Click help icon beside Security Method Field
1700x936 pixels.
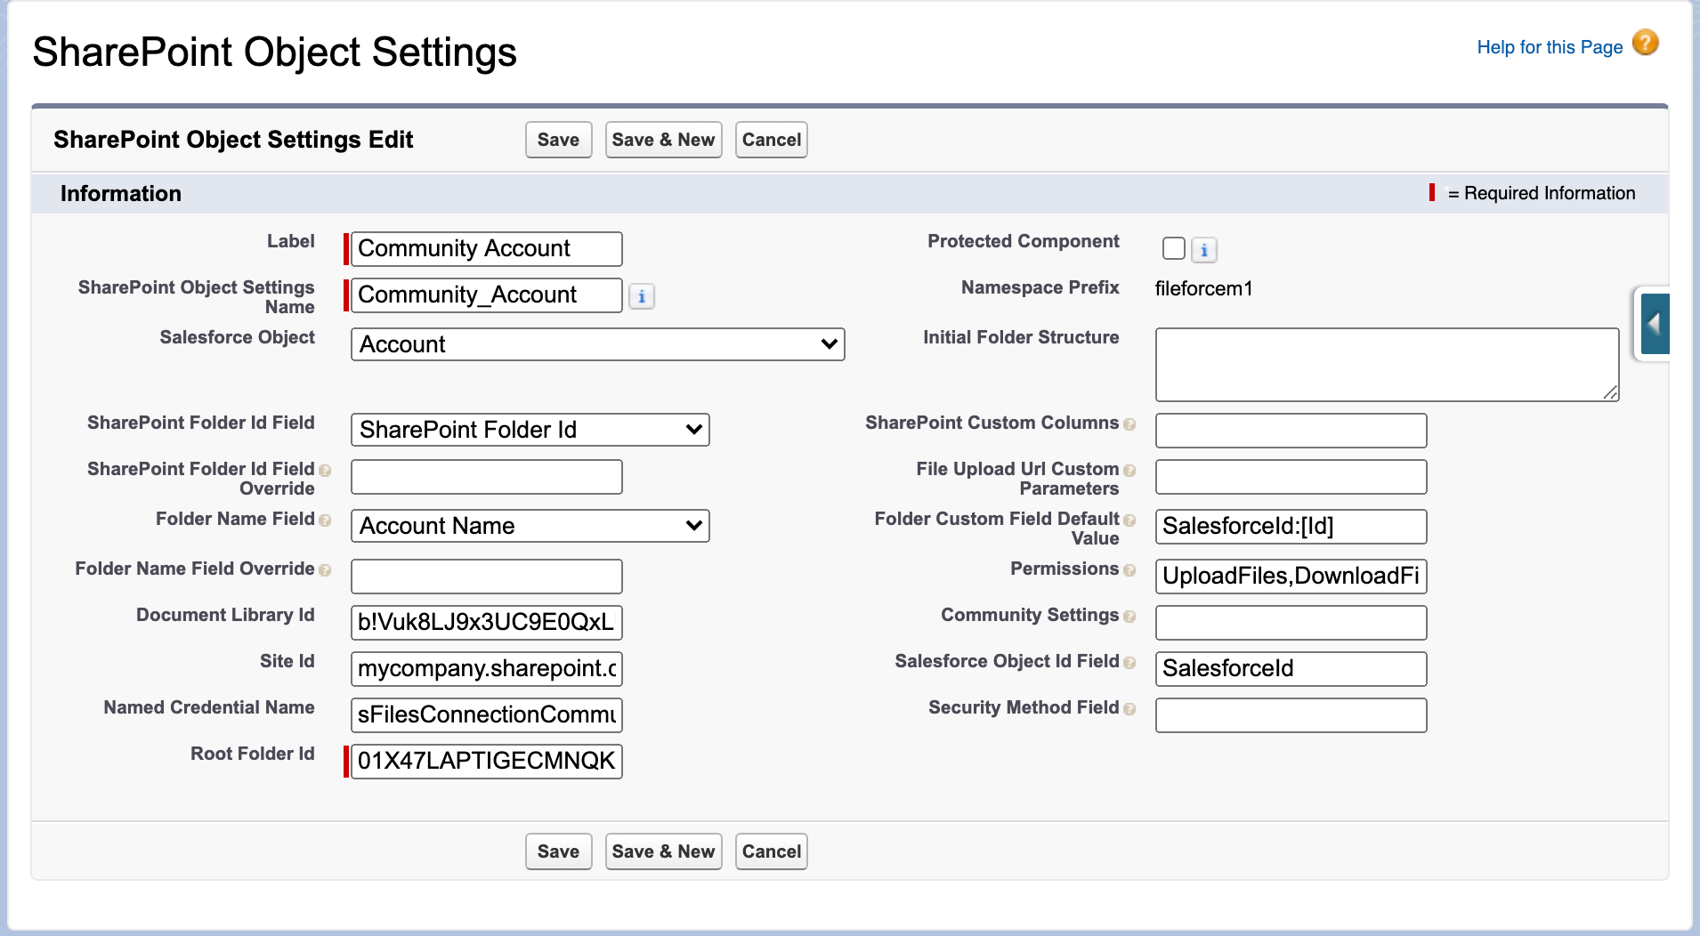(1129, 708)
